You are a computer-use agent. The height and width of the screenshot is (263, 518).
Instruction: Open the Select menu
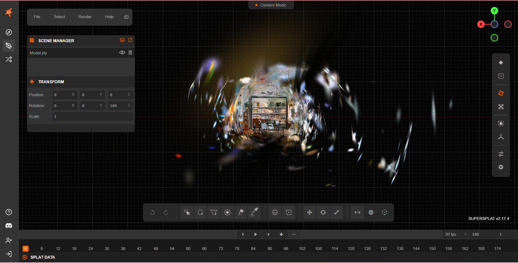click(x=59, y=17)
